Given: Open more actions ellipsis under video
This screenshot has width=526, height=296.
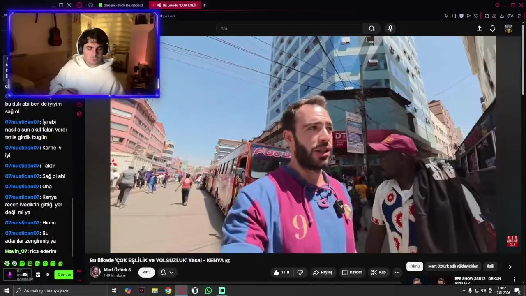Looking at the screenshot, I should coord(397,272).
